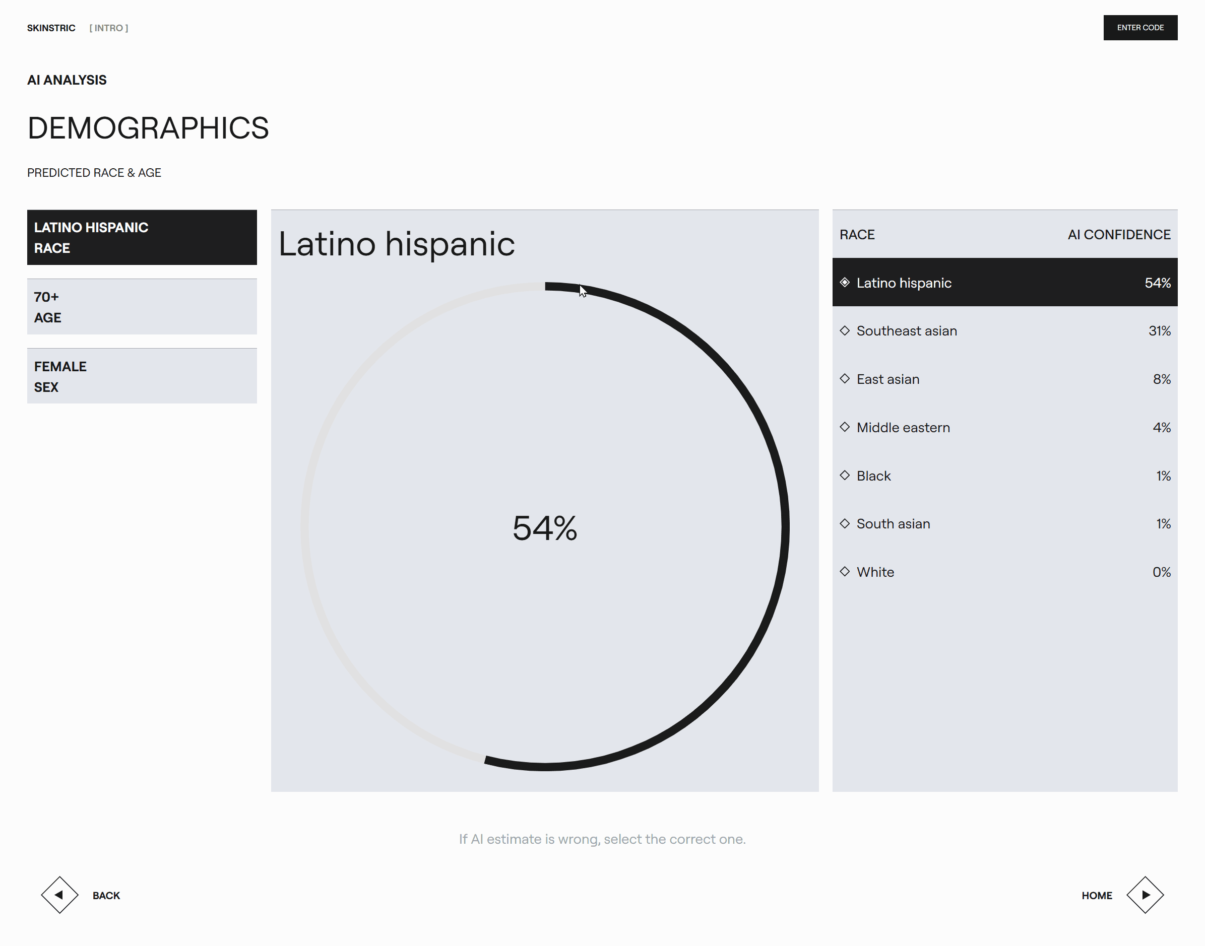Open the Latino Hispanic Race tab

(142, 238)
